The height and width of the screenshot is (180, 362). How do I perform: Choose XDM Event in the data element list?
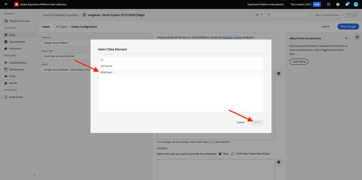point(181,72)
